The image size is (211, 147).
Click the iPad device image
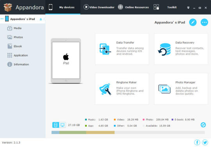tap(66, 61)
